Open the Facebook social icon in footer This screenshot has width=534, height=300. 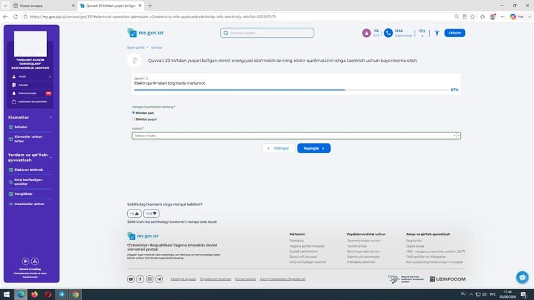(140, 279)
